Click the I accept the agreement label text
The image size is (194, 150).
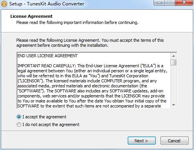pos(44,117)
